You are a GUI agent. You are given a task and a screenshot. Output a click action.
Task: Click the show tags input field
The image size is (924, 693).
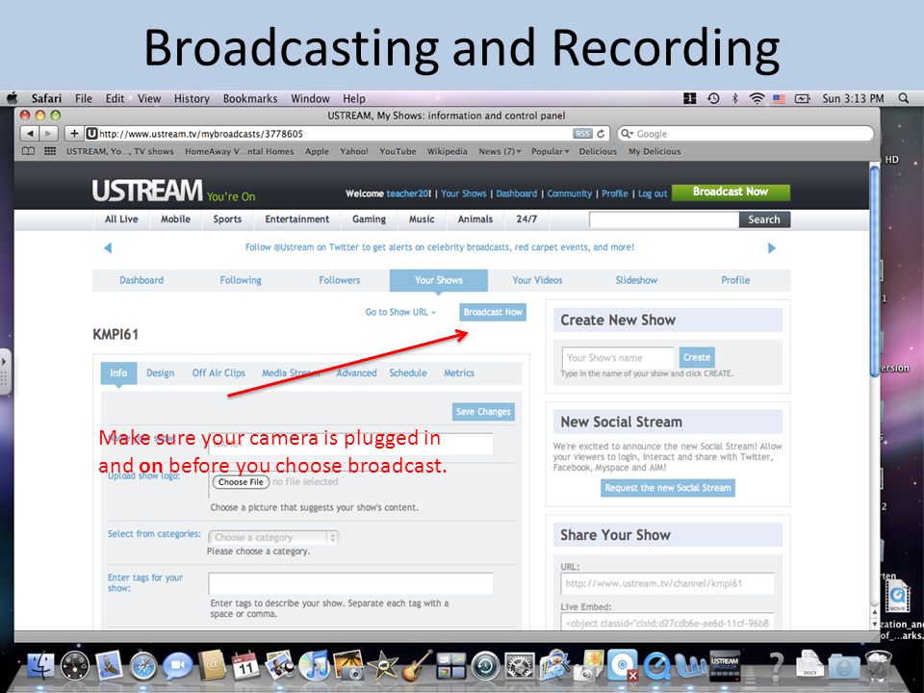[x=350, y=583]
